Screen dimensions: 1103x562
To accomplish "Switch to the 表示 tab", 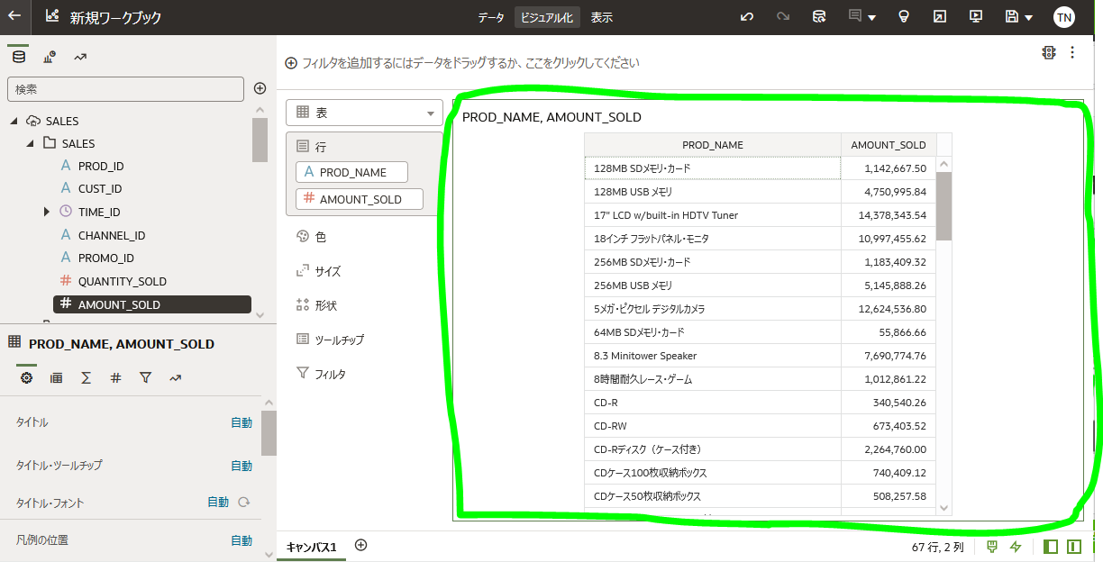I will (x=602, y=17).
